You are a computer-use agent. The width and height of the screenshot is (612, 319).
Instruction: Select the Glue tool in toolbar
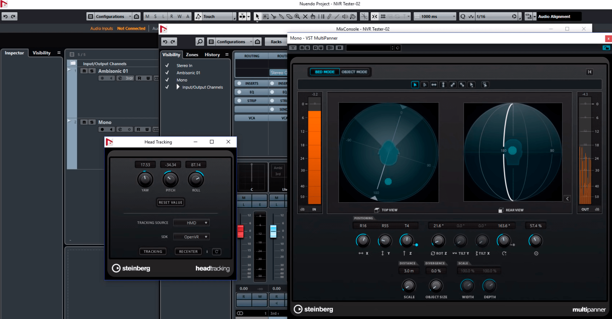(281, 17)
